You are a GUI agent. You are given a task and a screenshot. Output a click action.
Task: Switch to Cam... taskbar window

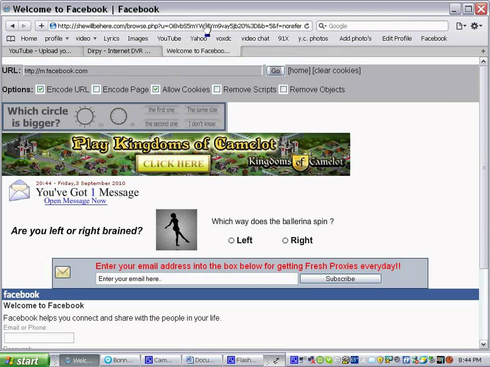pyautogui.click(x=161, y=360)
